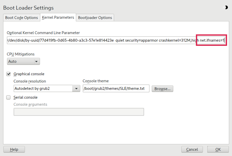Confirm settings with the OK button
The height and width of the screenshot is (156, 232).
tap(218, 149)
